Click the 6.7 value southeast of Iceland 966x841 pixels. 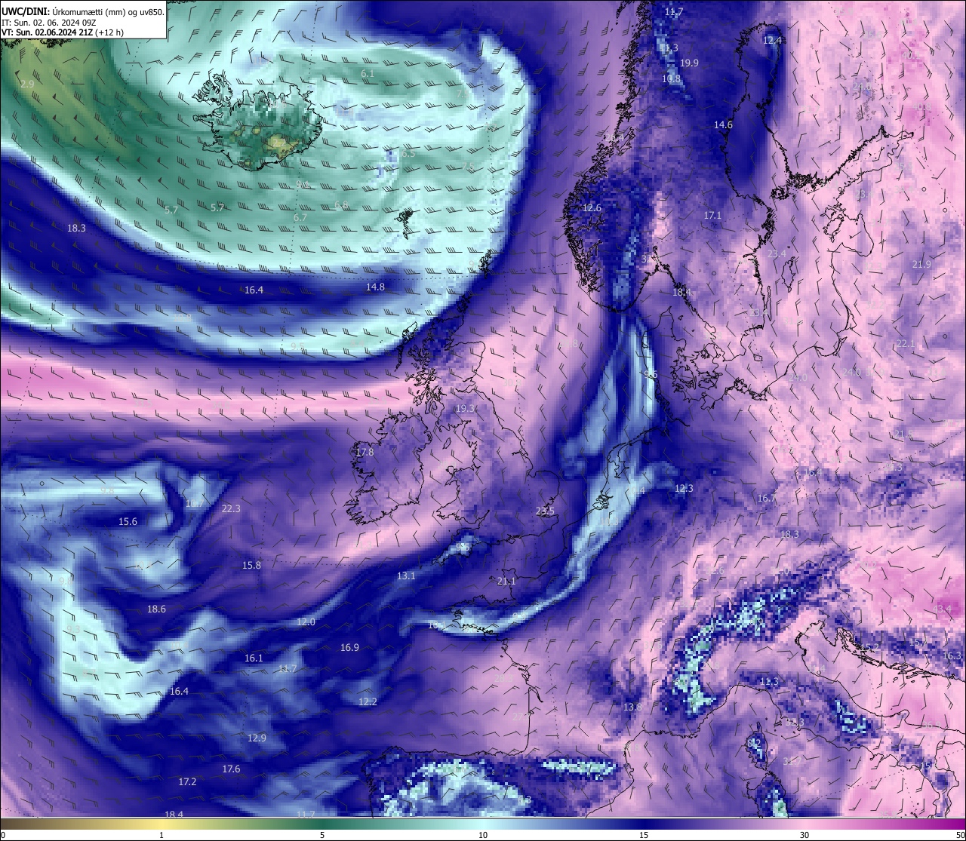(x=300, y=218)
